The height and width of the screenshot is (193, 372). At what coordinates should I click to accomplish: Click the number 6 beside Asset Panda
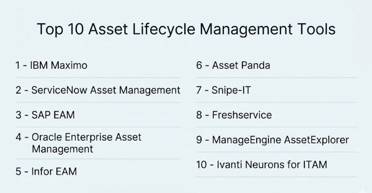click(199, 65)
